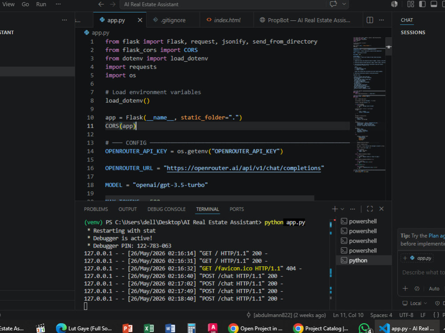Open the OpenRouter URL link on line 16

[243, 168]
